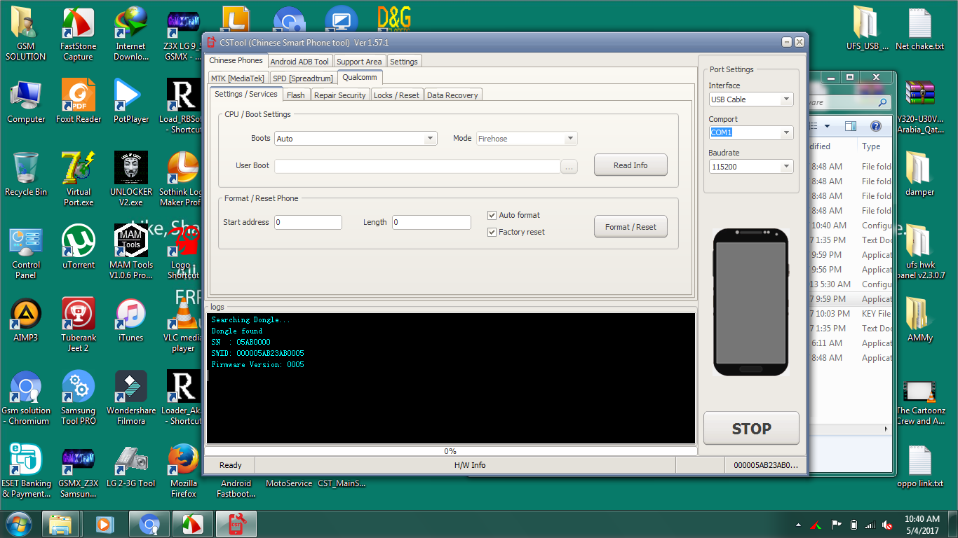Switch to CSTool taskbar button
Viewport: 958px width, 538px height.
coord(236,524)
